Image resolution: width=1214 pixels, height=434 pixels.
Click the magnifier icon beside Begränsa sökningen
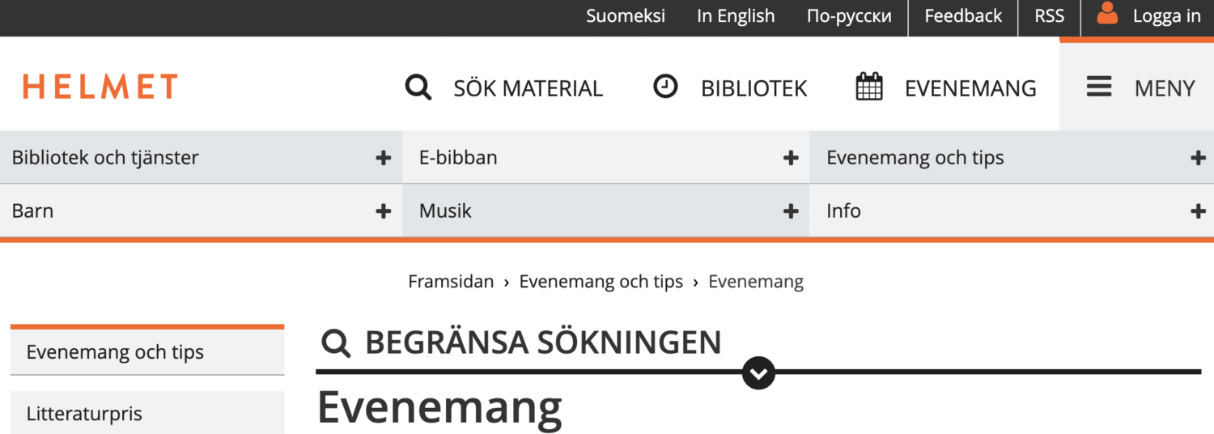pos(336,343)
